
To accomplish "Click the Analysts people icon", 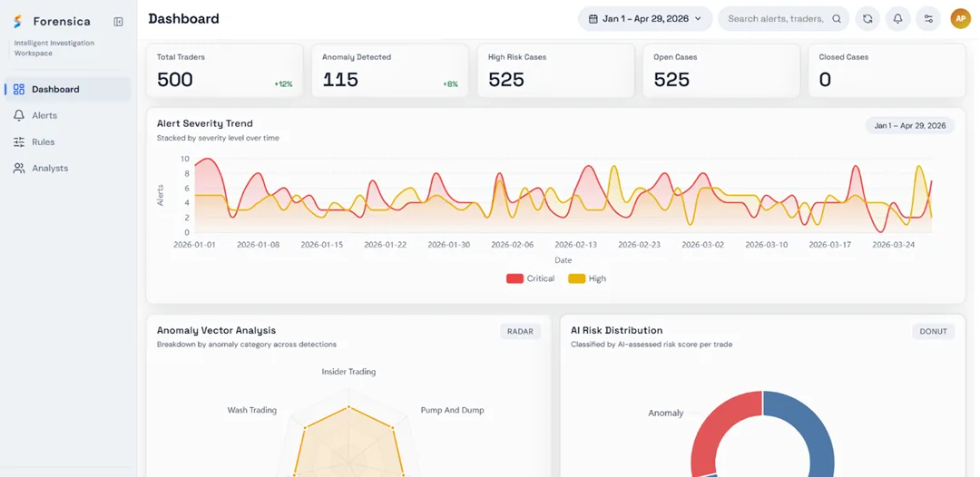I will (x=19, y=168).
